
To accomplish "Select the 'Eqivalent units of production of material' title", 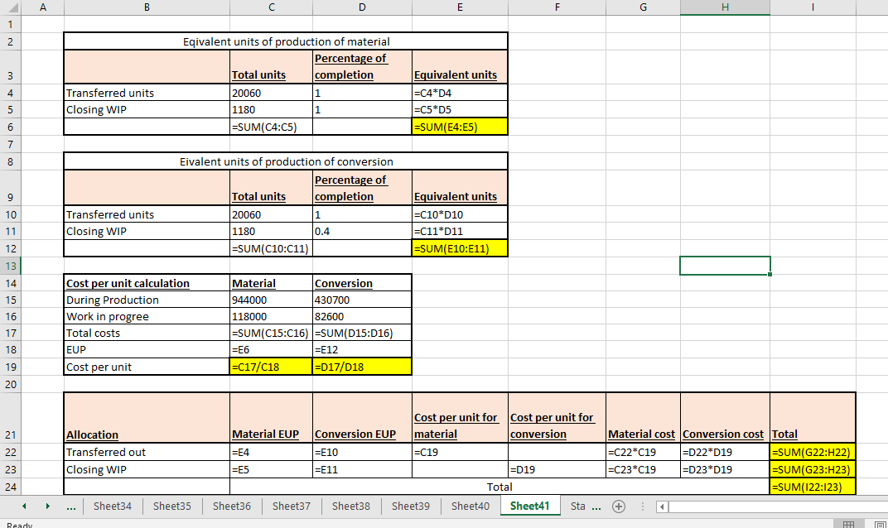I will (x=286, y=41).
